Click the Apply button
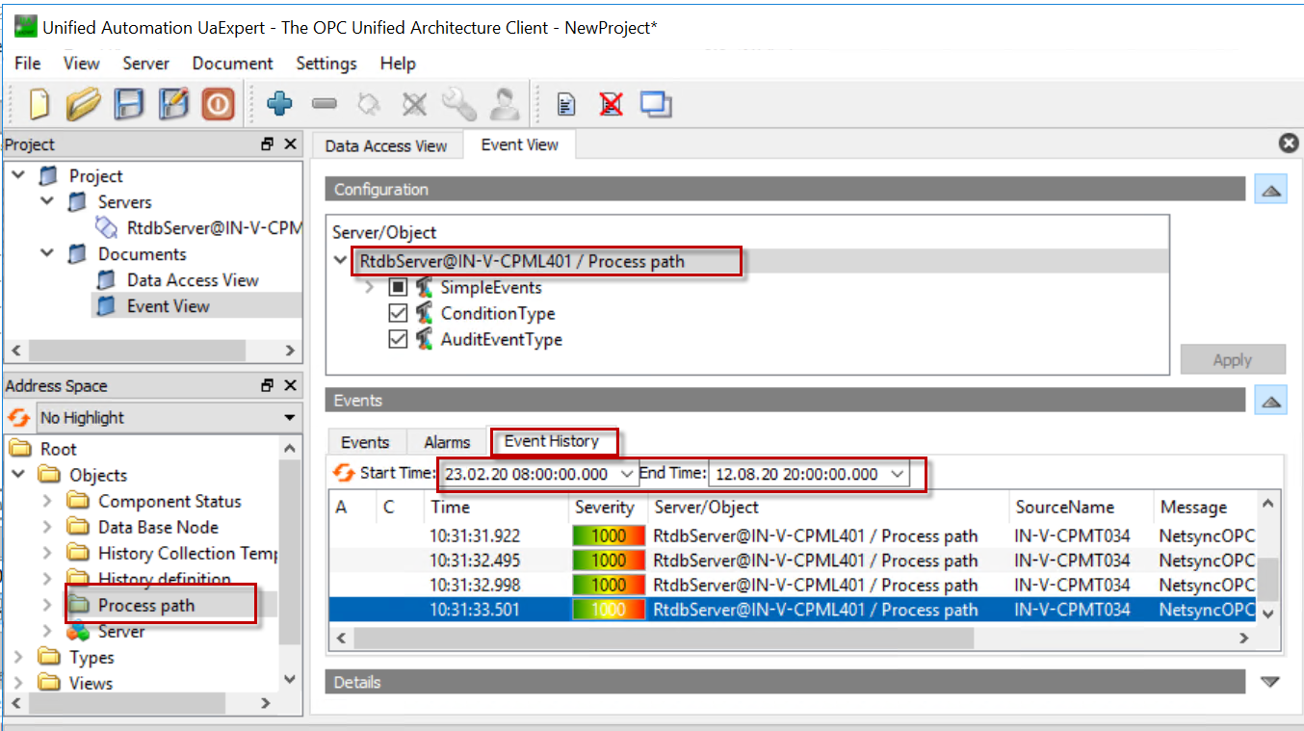Screen dimensions: 1304x731 1233,359
